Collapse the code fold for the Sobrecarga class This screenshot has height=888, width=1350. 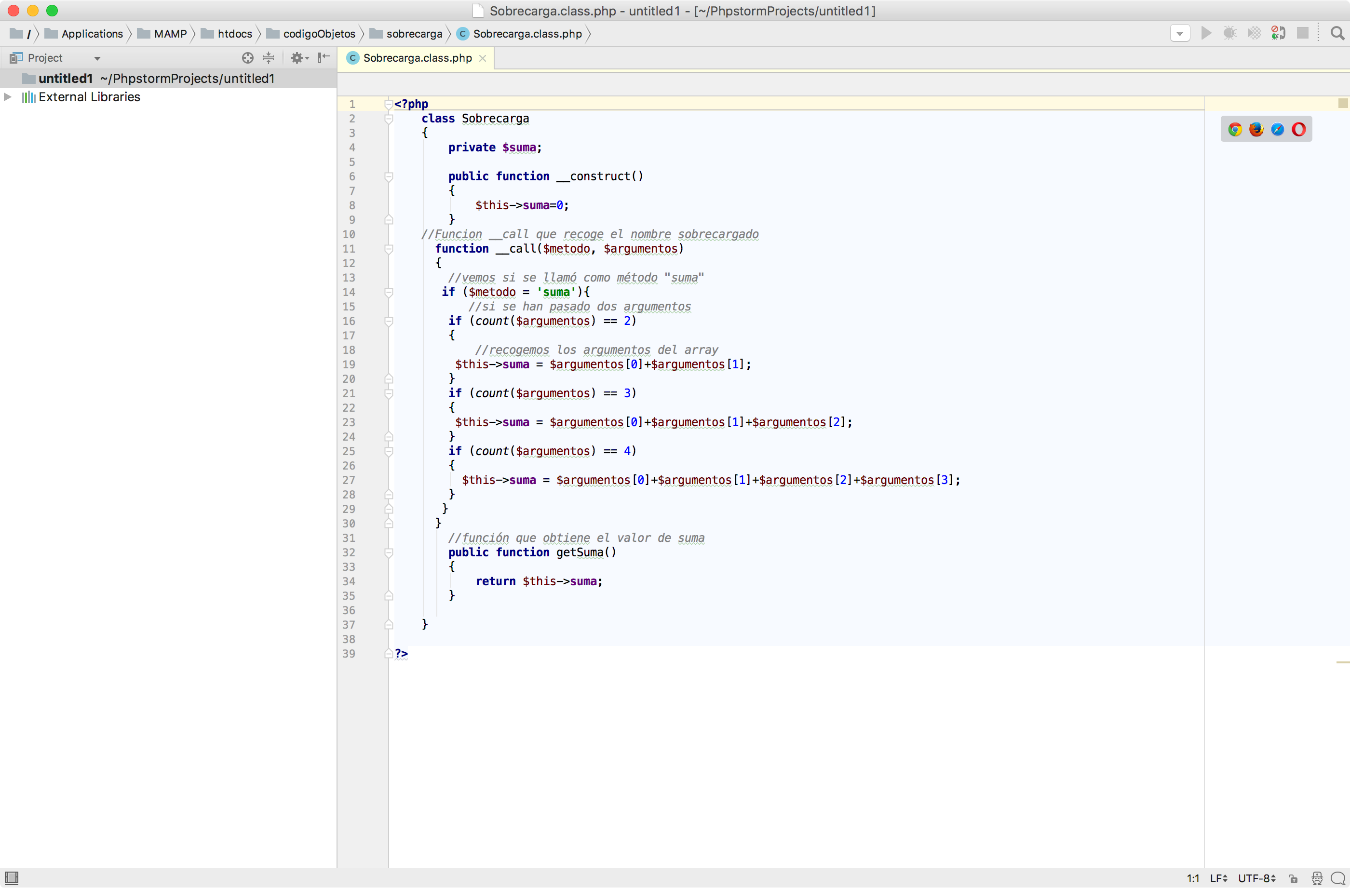(389, 119)
